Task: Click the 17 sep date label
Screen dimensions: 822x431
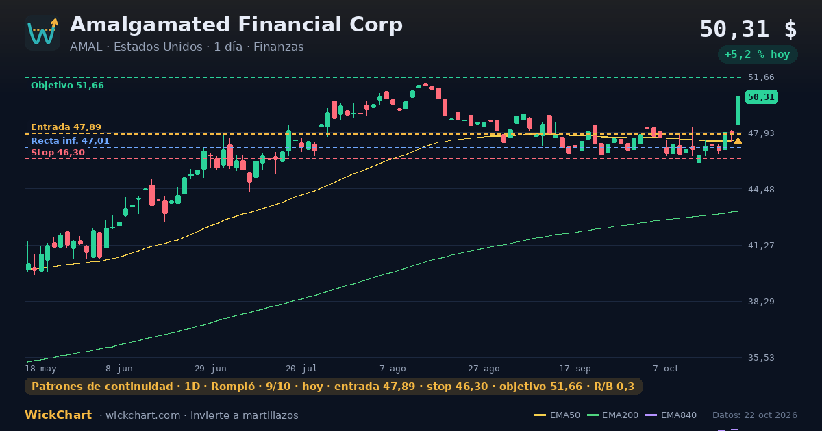Action: [575, 369]
